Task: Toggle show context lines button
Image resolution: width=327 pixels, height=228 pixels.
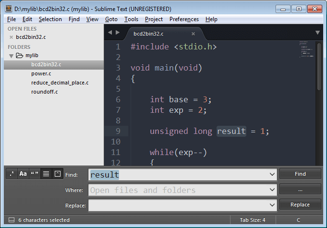Action: 46,174
